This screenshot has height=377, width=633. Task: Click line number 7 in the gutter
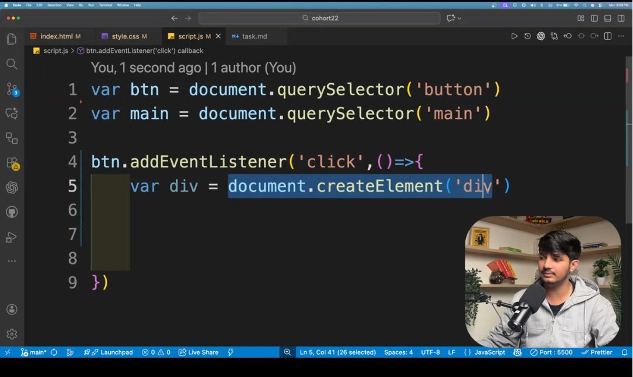(72, 234)
